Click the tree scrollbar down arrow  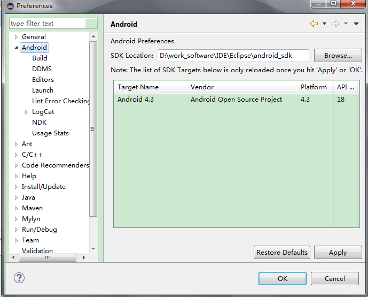pyautogui.click(x=93, y=248)
